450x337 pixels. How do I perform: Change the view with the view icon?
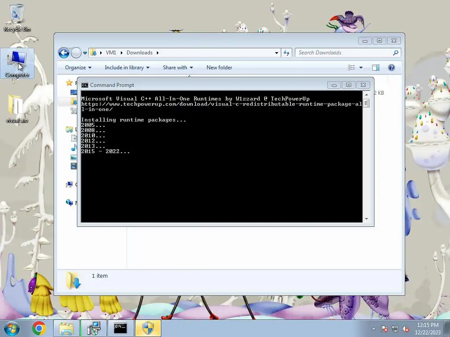coord(351,68)
